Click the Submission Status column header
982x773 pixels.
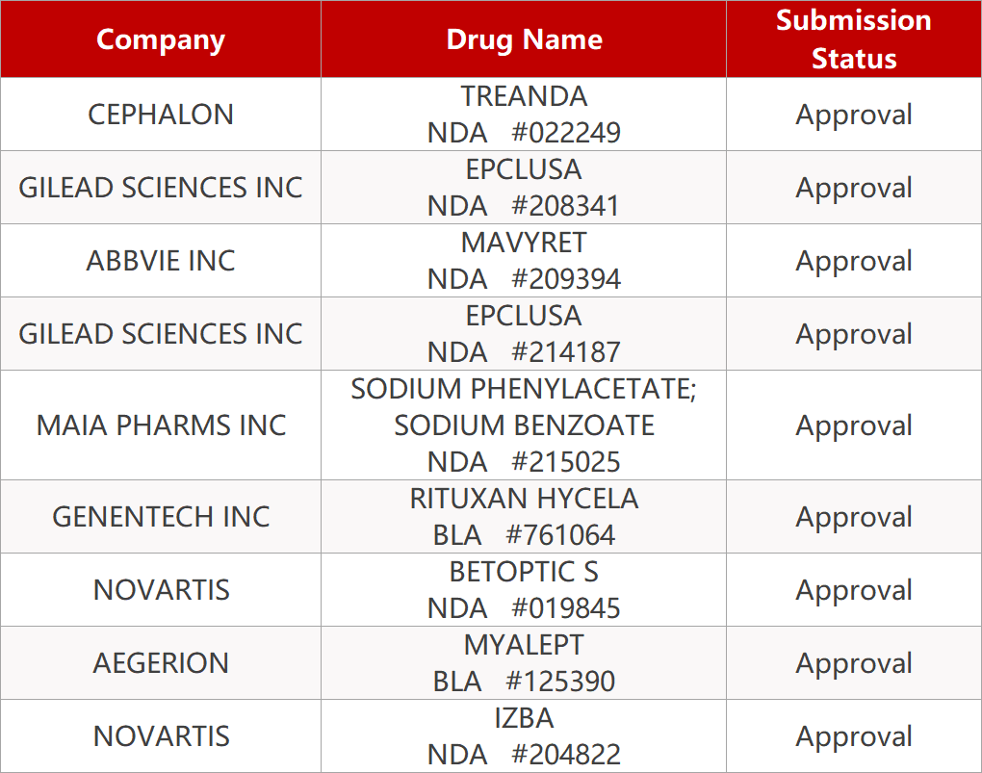[853, 39]
